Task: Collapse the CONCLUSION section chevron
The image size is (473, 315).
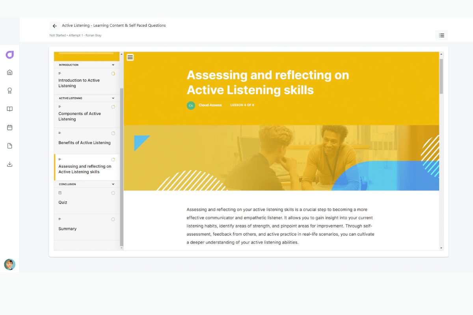Action: (x=113, y=184)
